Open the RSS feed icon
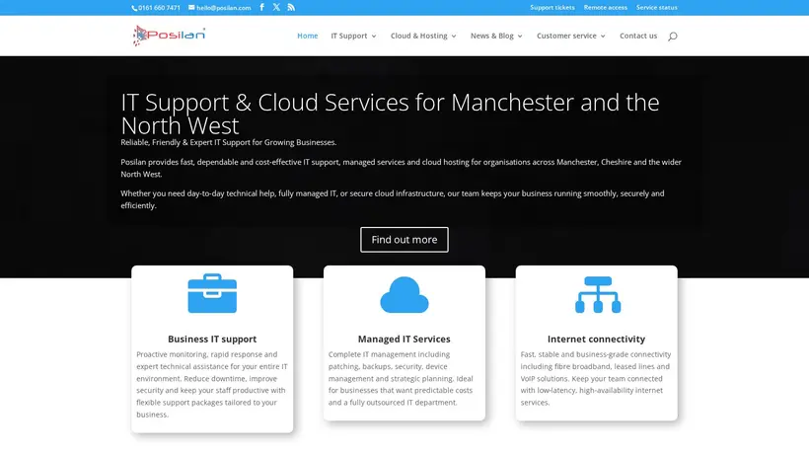809x455 pixels. [x=291, y=7]
